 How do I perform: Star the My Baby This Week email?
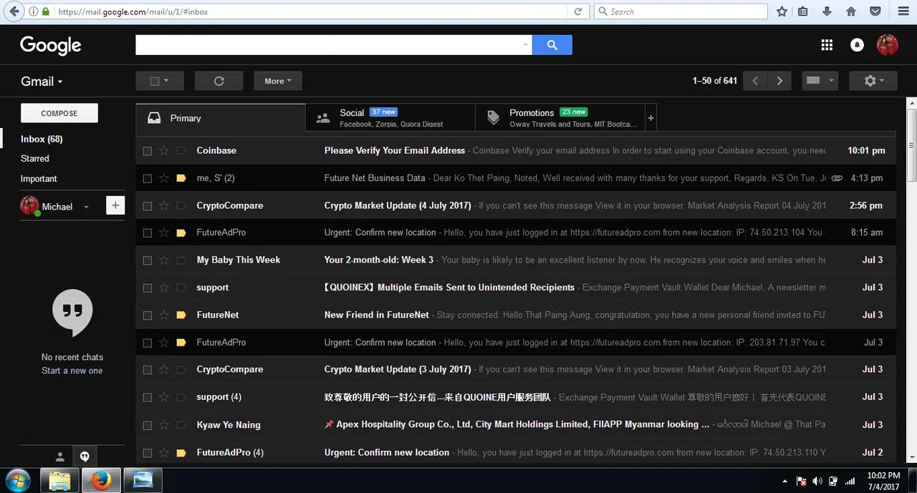(164, 260)
